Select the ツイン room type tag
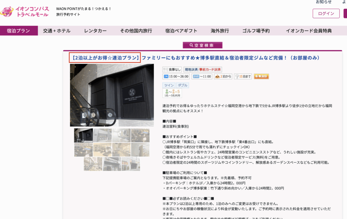The width and height of the screenshot is (347, 219). click(x=169, y=85)
